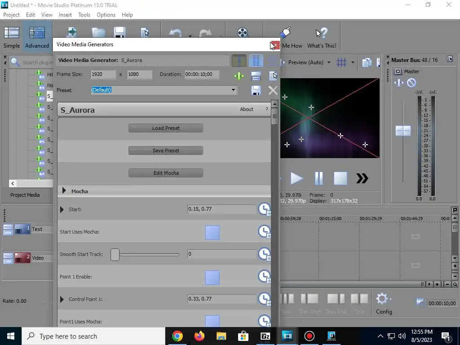460x345 pixels.
Task: Click the Load Preset button
Action: tap(166, 128)
